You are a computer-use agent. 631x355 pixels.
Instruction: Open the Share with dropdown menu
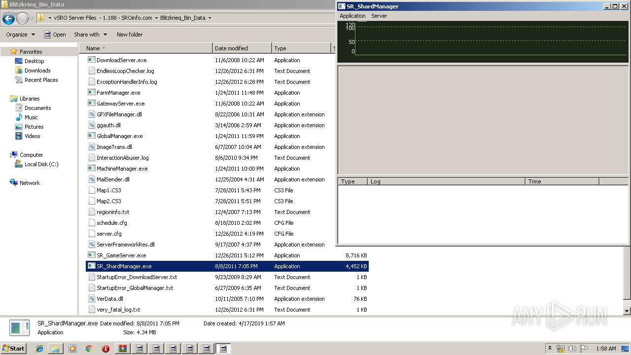click(90, 35)
